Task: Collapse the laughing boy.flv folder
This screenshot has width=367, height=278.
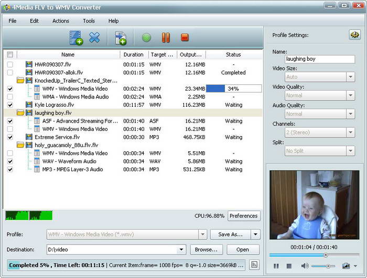Action: click(x=20, y=113)
